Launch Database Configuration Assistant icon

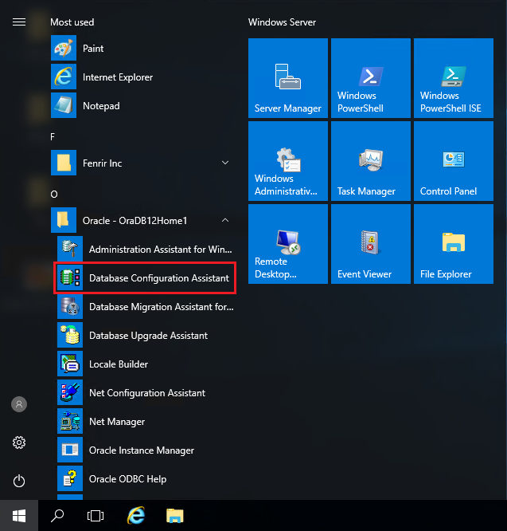coord(70,277)
